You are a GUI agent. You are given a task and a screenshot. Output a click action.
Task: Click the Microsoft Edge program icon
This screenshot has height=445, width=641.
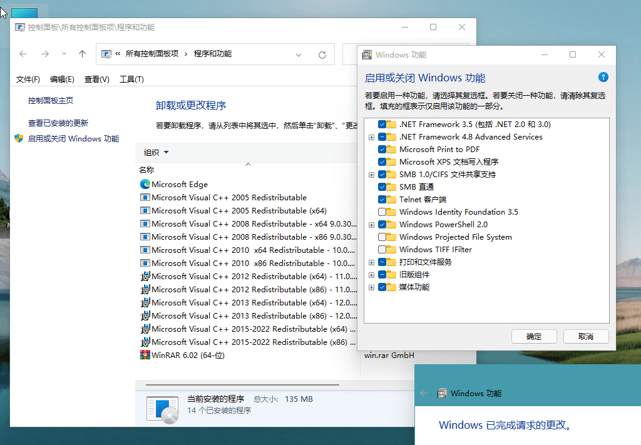click(144, 184)
